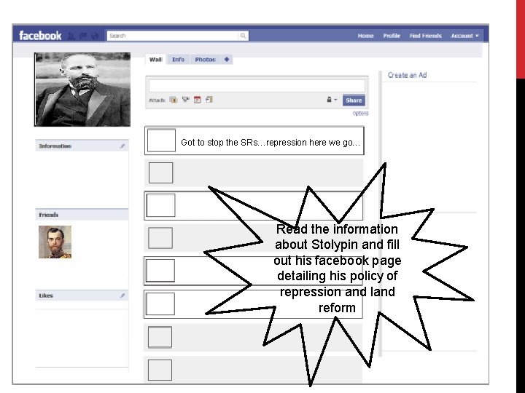Image resolution: width=525 pixels, height=393 pixels.
Task: Switch to the Wall tab
Action: tap(156, 60)
